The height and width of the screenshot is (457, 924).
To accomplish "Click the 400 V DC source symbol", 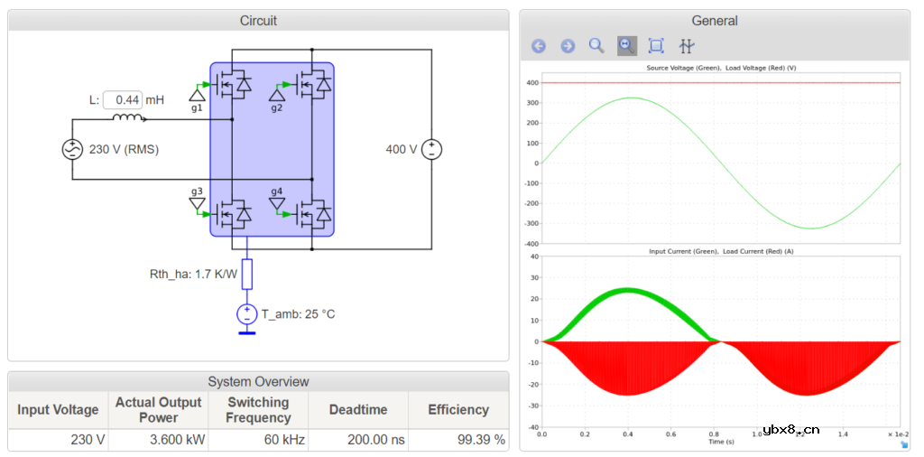I will tap(431, 150).
